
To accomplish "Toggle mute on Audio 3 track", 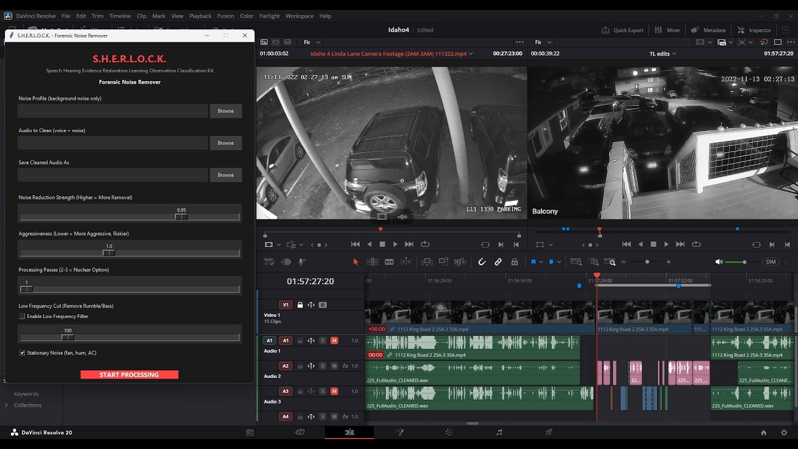I will pyautogui.click(x=334, y=391).
